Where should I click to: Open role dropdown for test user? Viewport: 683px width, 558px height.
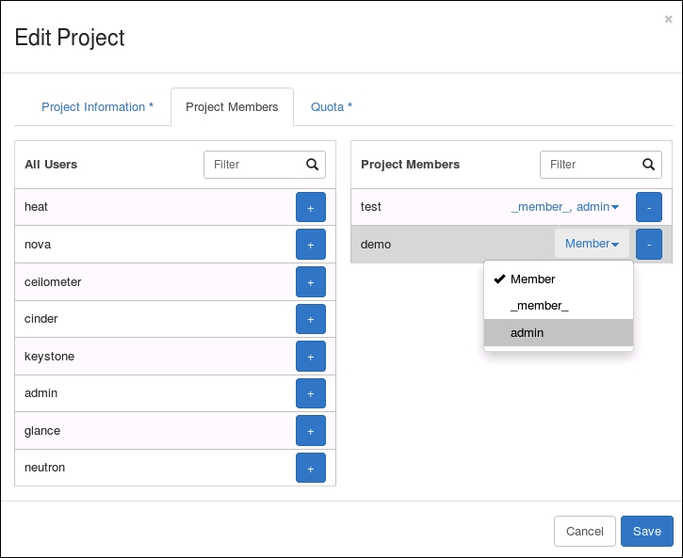click(565, 207)
